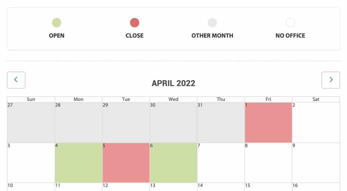Click April 9 calendar cell

(316, 163)
